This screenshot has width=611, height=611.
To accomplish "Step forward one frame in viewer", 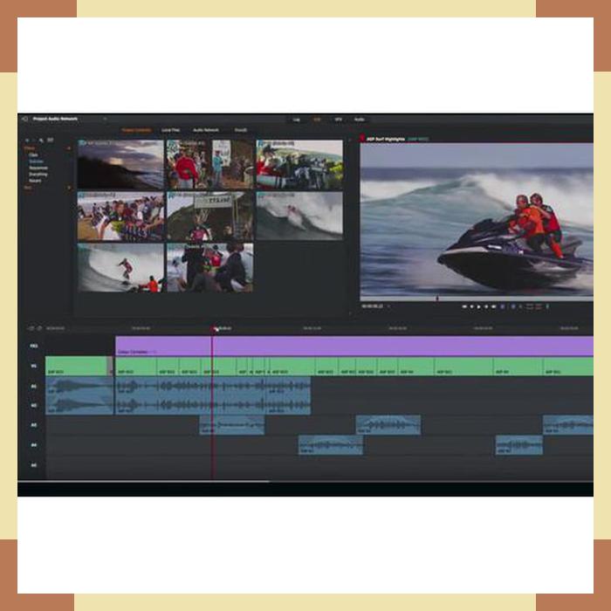I will [486, 307].
